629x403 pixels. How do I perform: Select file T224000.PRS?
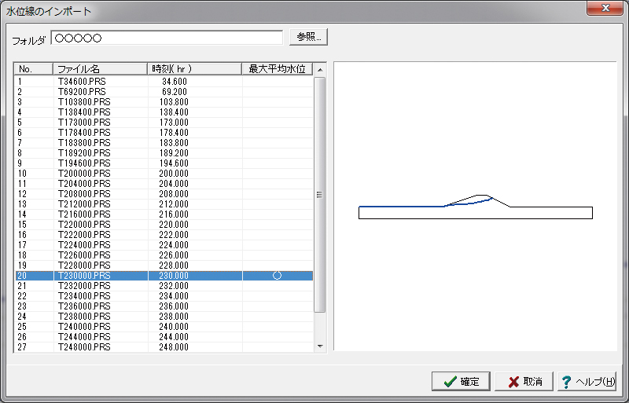coord(84,245)
